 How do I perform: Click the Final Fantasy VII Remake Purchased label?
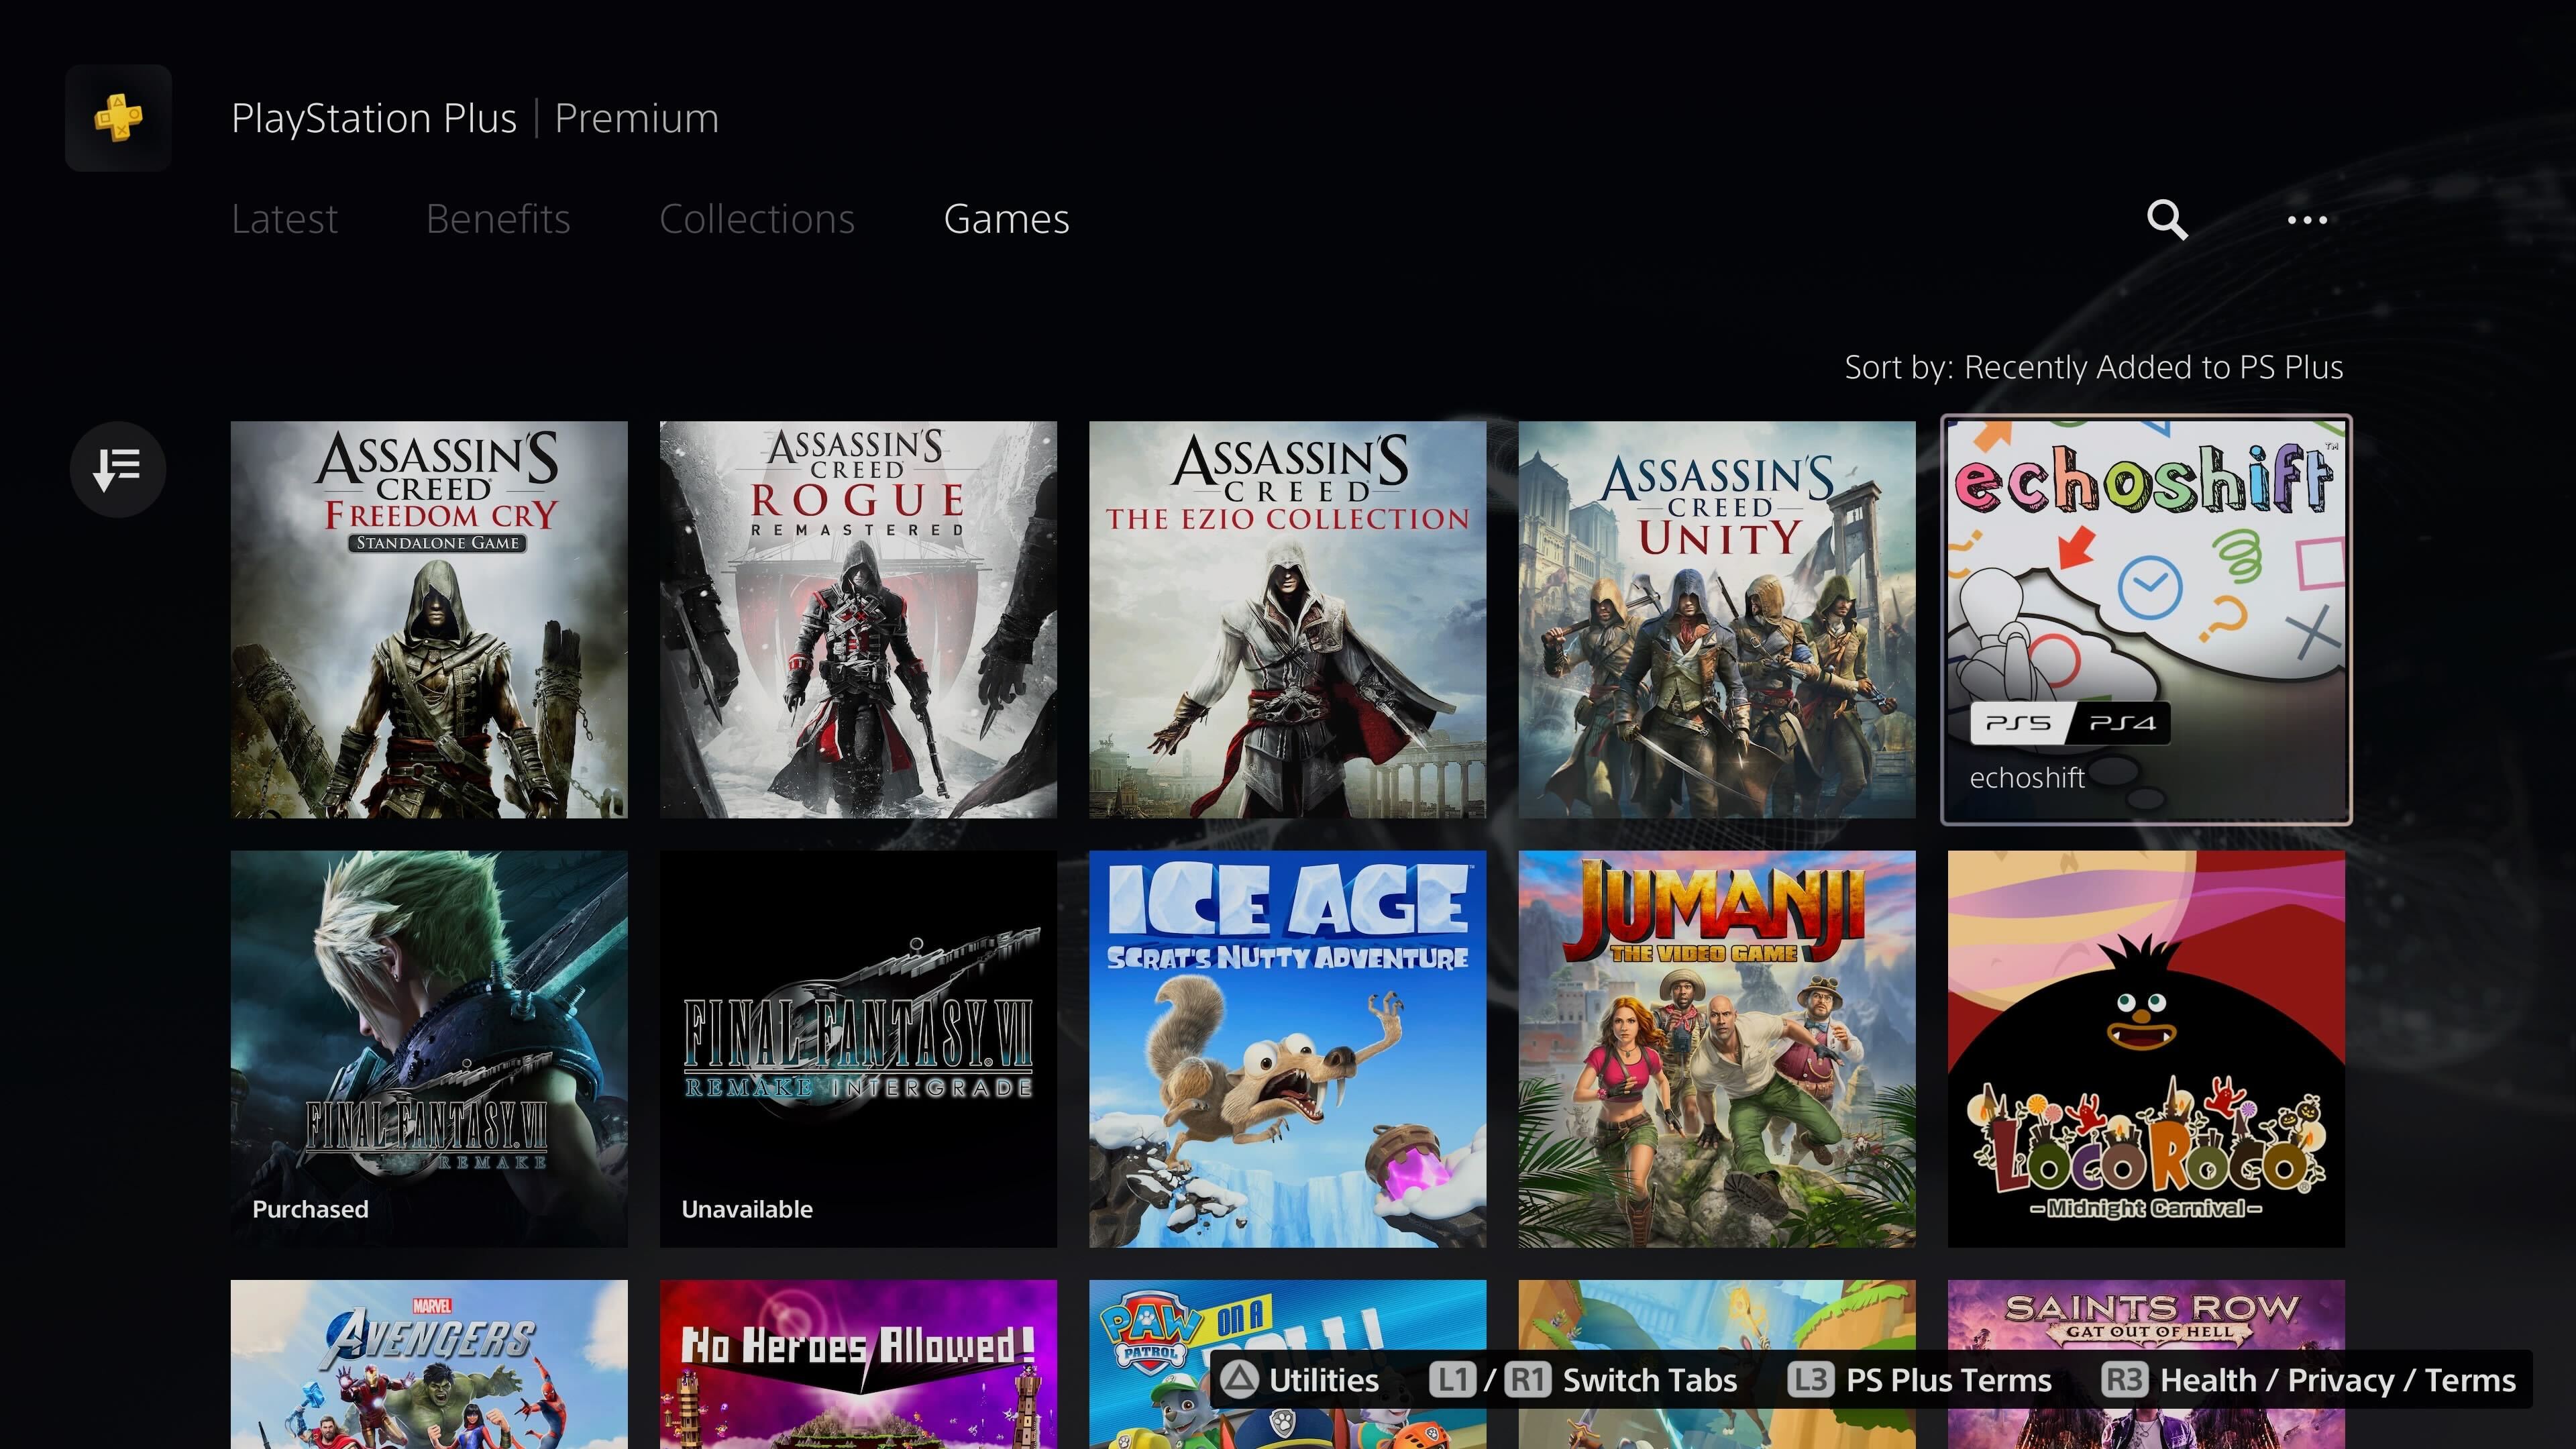tap(310, 1208)
